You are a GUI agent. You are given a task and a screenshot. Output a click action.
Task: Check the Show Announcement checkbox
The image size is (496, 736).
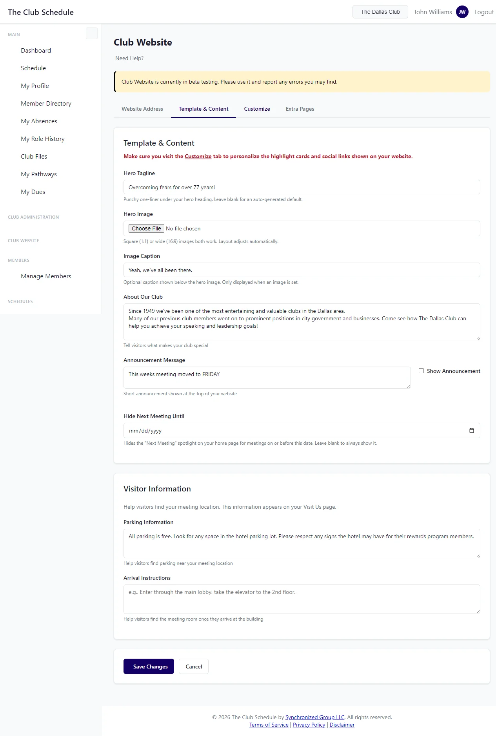[x=421, y=371]
